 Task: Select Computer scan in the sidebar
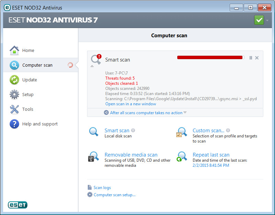click(x=41, y=65)
